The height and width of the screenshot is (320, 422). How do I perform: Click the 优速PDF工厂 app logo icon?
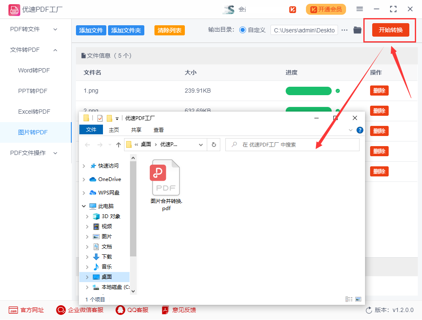14,10
